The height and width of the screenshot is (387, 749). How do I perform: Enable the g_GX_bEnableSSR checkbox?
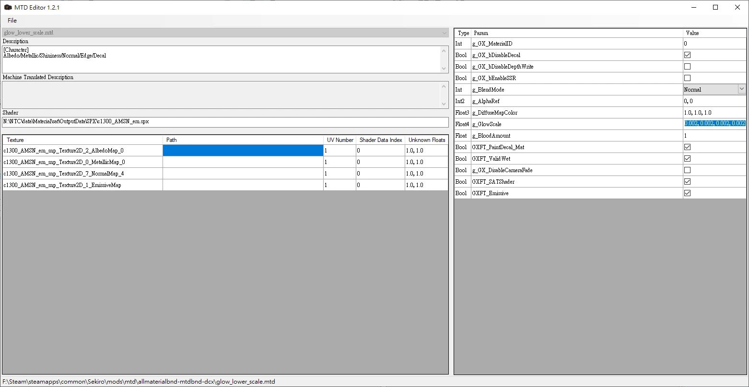[687, 78]
